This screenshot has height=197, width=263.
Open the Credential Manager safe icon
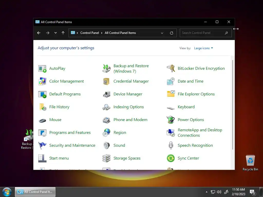click(x=106, y=81)
